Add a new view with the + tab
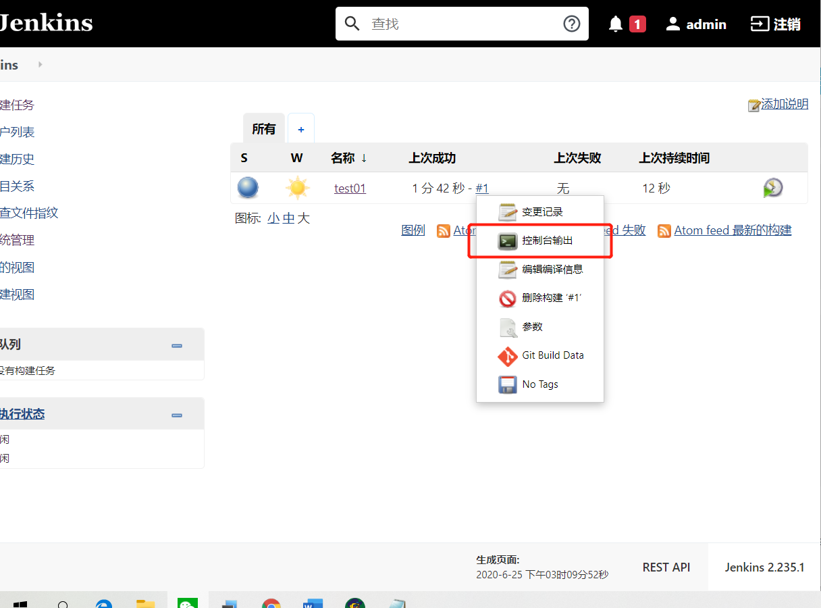The image size is (821, 608). (301, 128)
